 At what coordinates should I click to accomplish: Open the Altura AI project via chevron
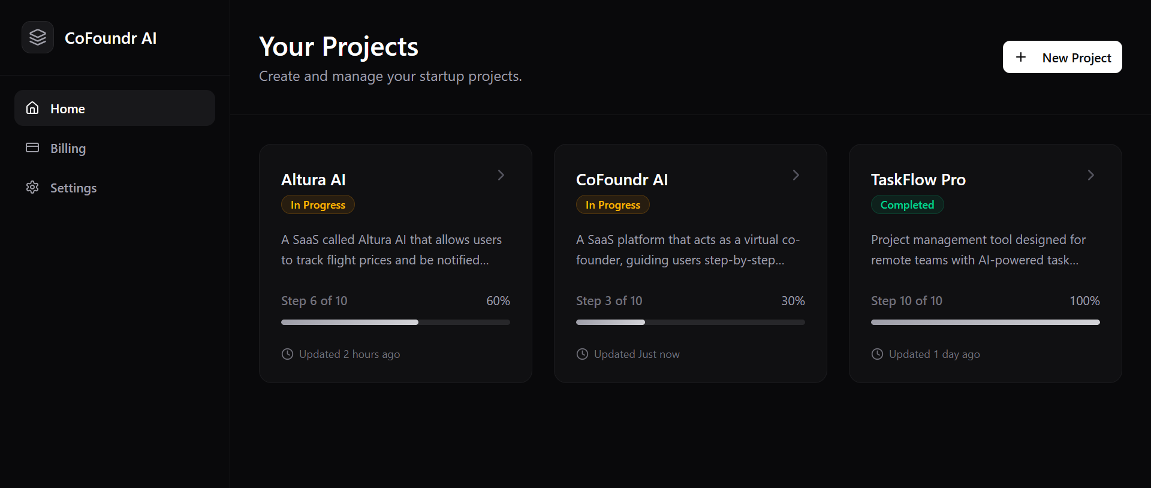[x=501, y=175]
